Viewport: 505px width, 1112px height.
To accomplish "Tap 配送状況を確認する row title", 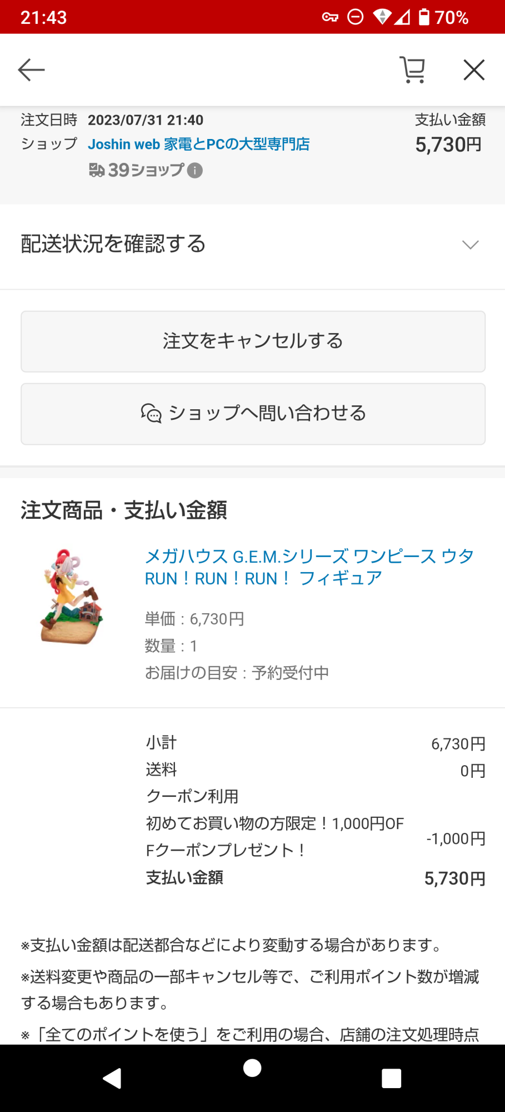I will click(113, 244).
